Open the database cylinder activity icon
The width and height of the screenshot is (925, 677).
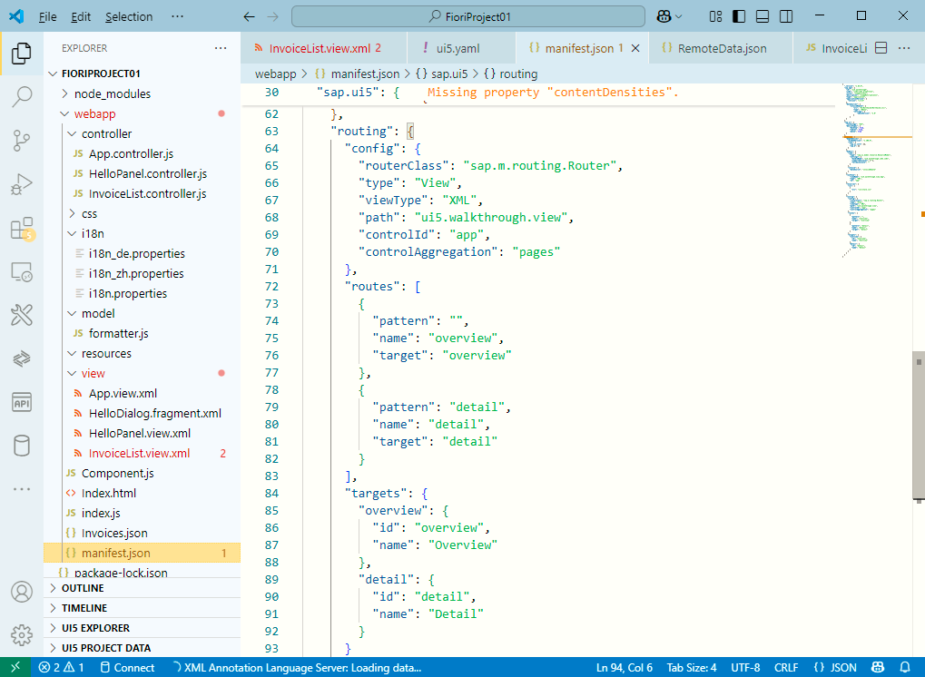click(21, 446)
